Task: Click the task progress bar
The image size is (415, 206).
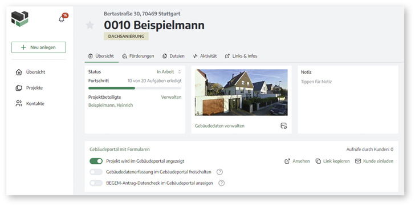Action: click(x=135, y=88)
